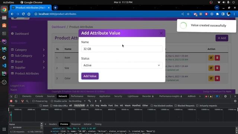Screen dimensions: 238x134
Task: Import HAR file with upload icon
Action: (96, 101)
